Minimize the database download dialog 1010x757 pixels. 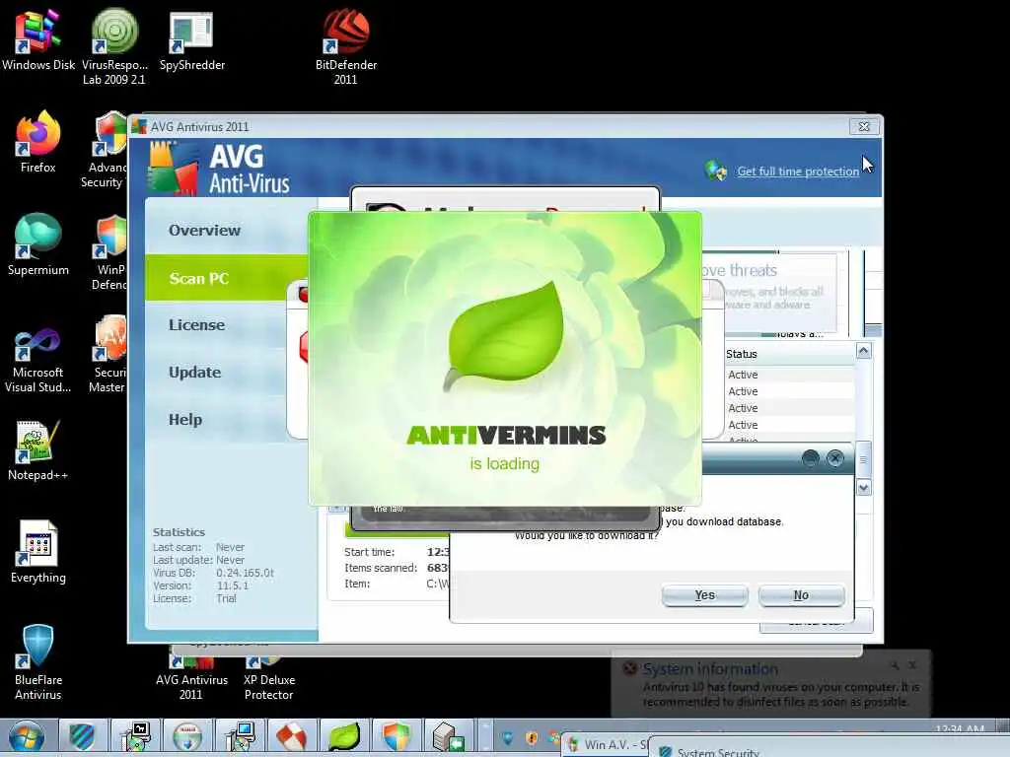tap(811, 457)
